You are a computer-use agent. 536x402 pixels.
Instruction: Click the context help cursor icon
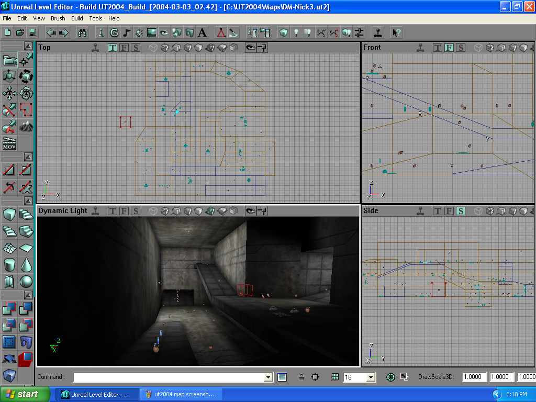point(397,33)
